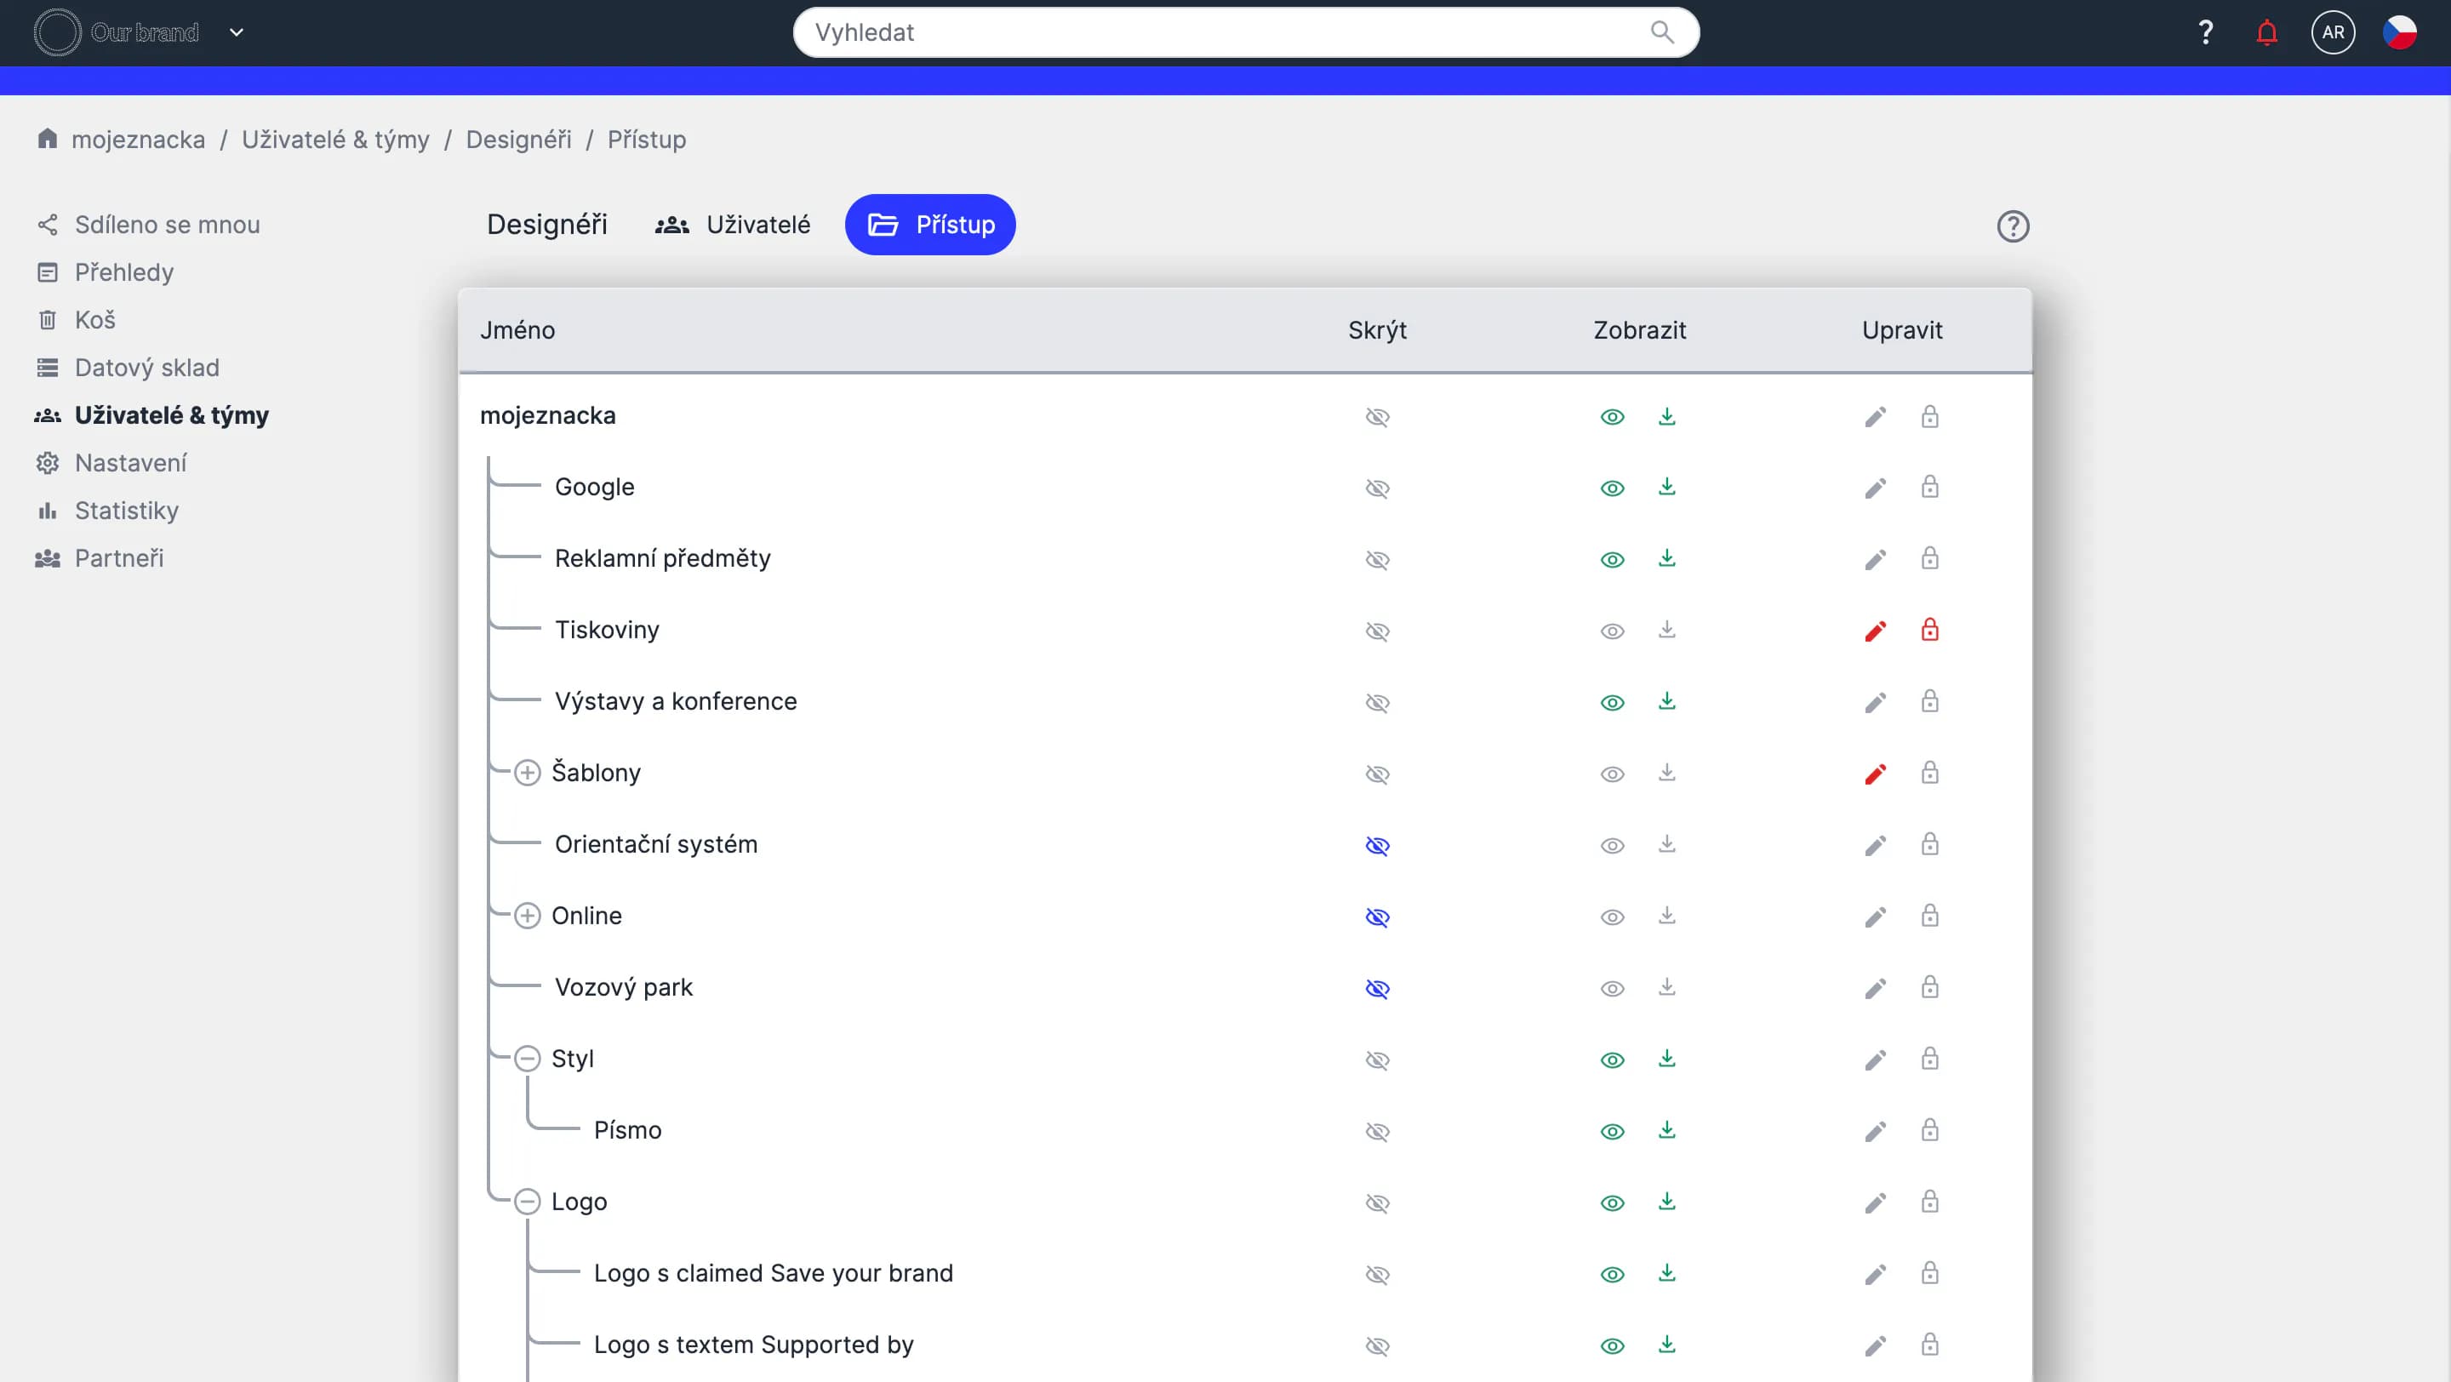Viewport: 2451px width, 1382px height.
Task: Click the Vyhledat search field
Action: pyautogui.click(x=1227, y=32)
